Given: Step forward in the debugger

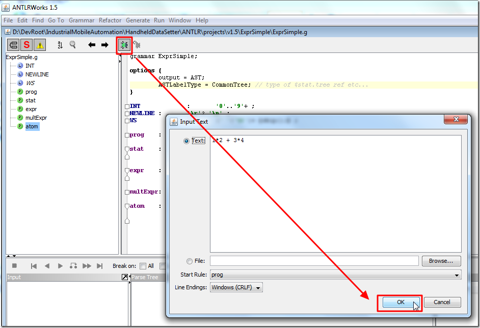Looking at the screenshot, I should (x=60, y=266).
